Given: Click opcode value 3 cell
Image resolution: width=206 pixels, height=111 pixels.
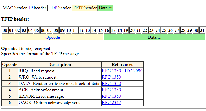Looking at the screenshot, I should point(10,84).
